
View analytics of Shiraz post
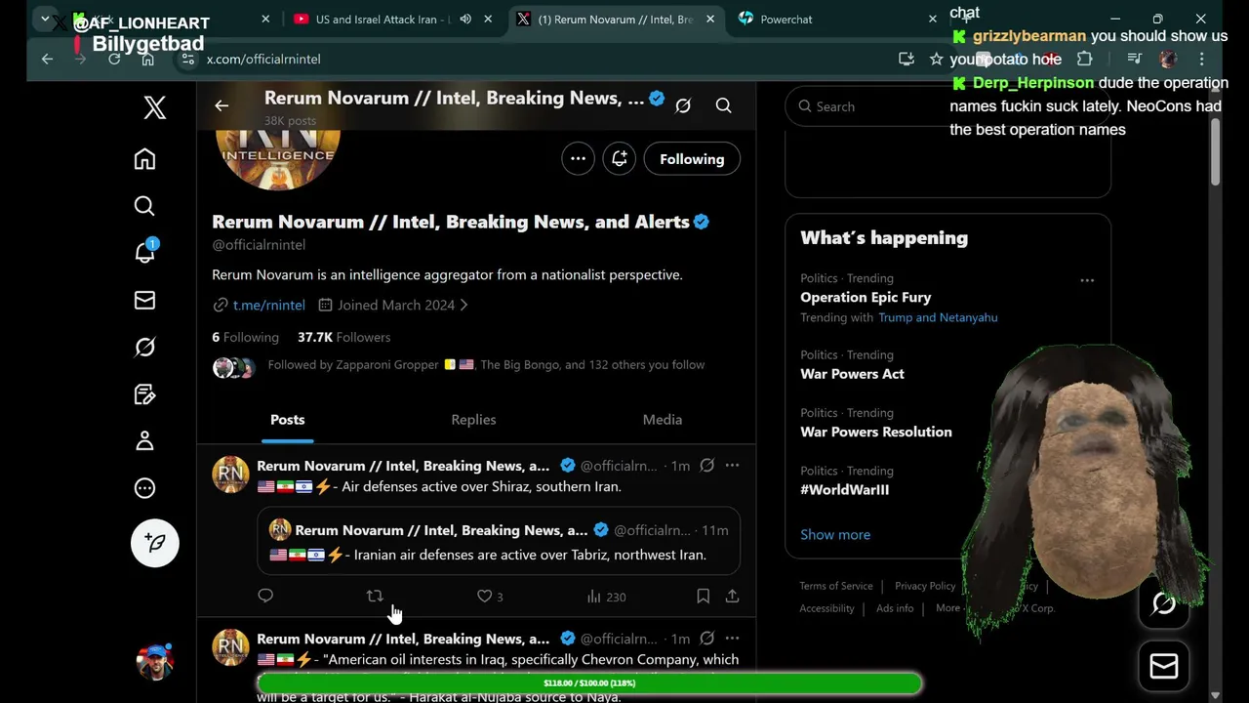point(606,596)
